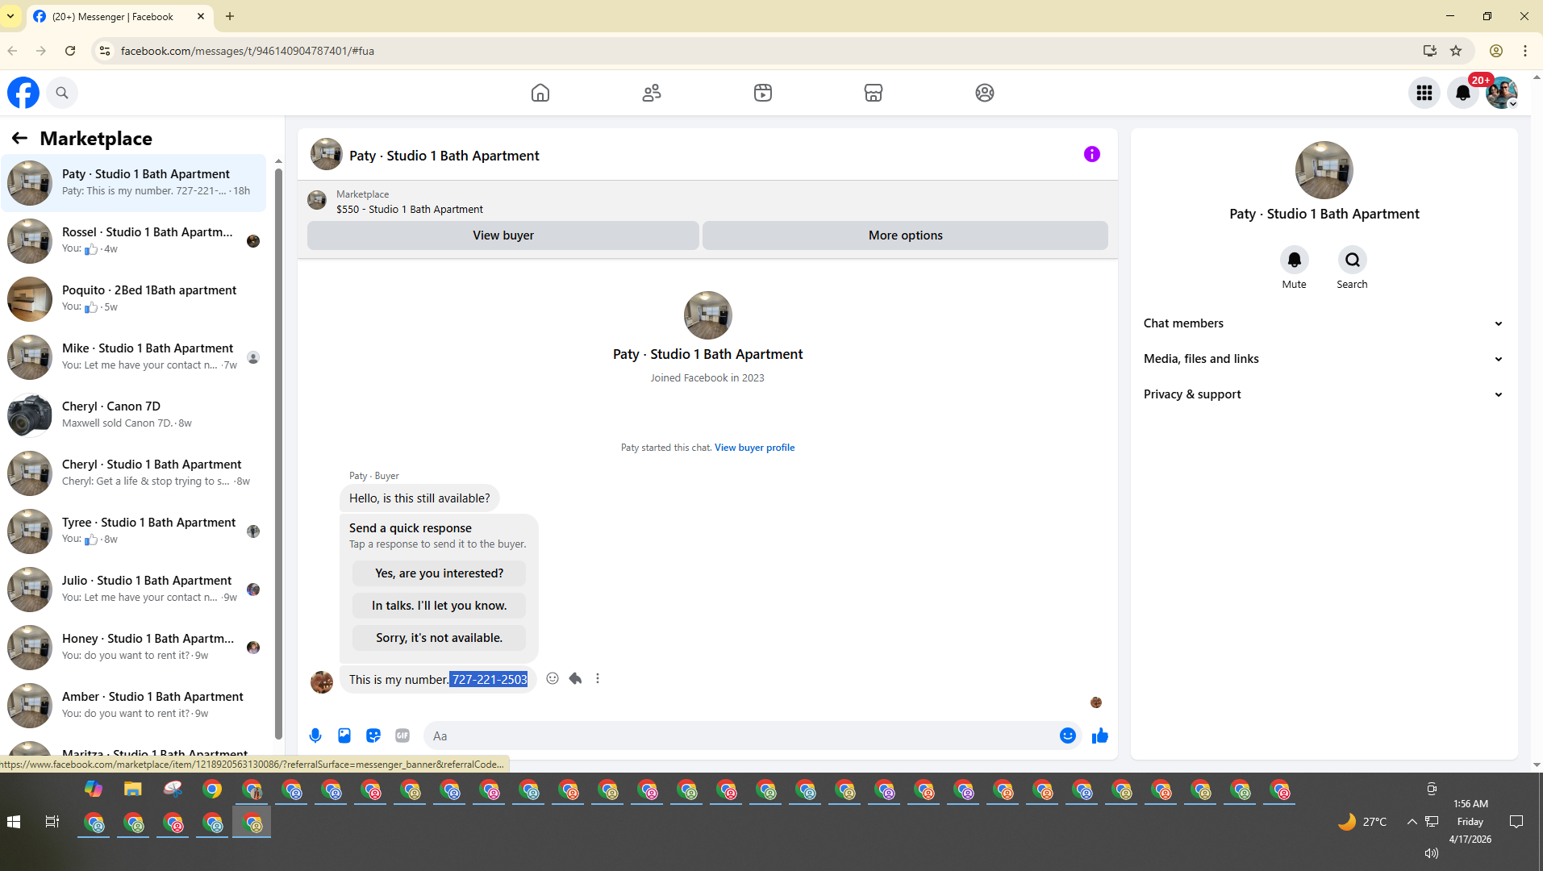The width and height of the screenshot is (1543, 871).
Task: Open the Marketplace storefront icon
Action: [x=874, y=93]
